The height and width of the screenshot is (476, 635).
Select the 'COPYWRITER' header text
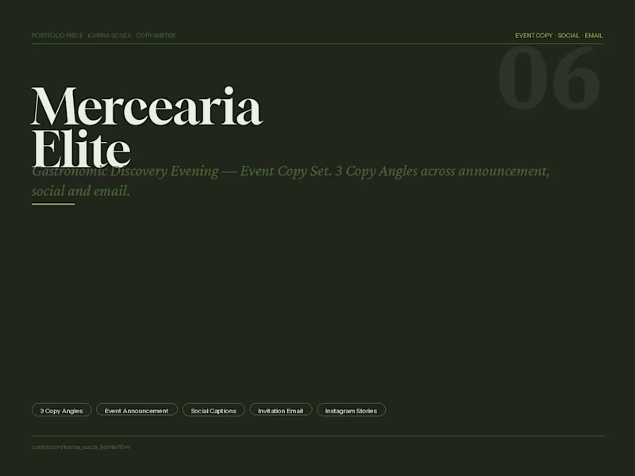coord(156,36)
